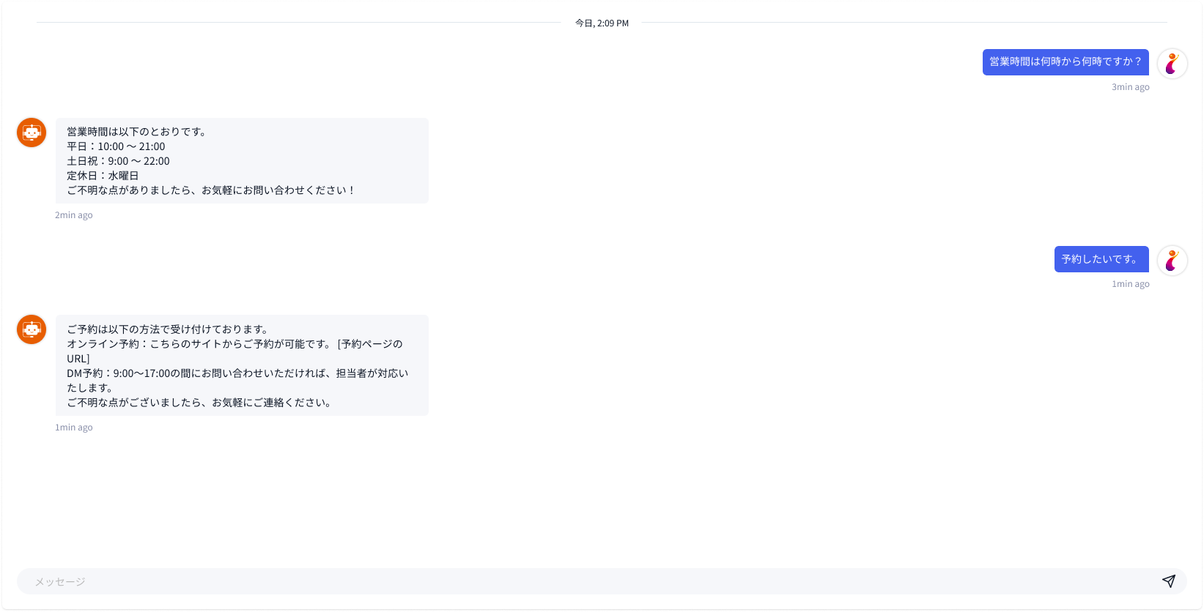Click 1min ago timestamp under 予約したいです

pos(1130,284)
